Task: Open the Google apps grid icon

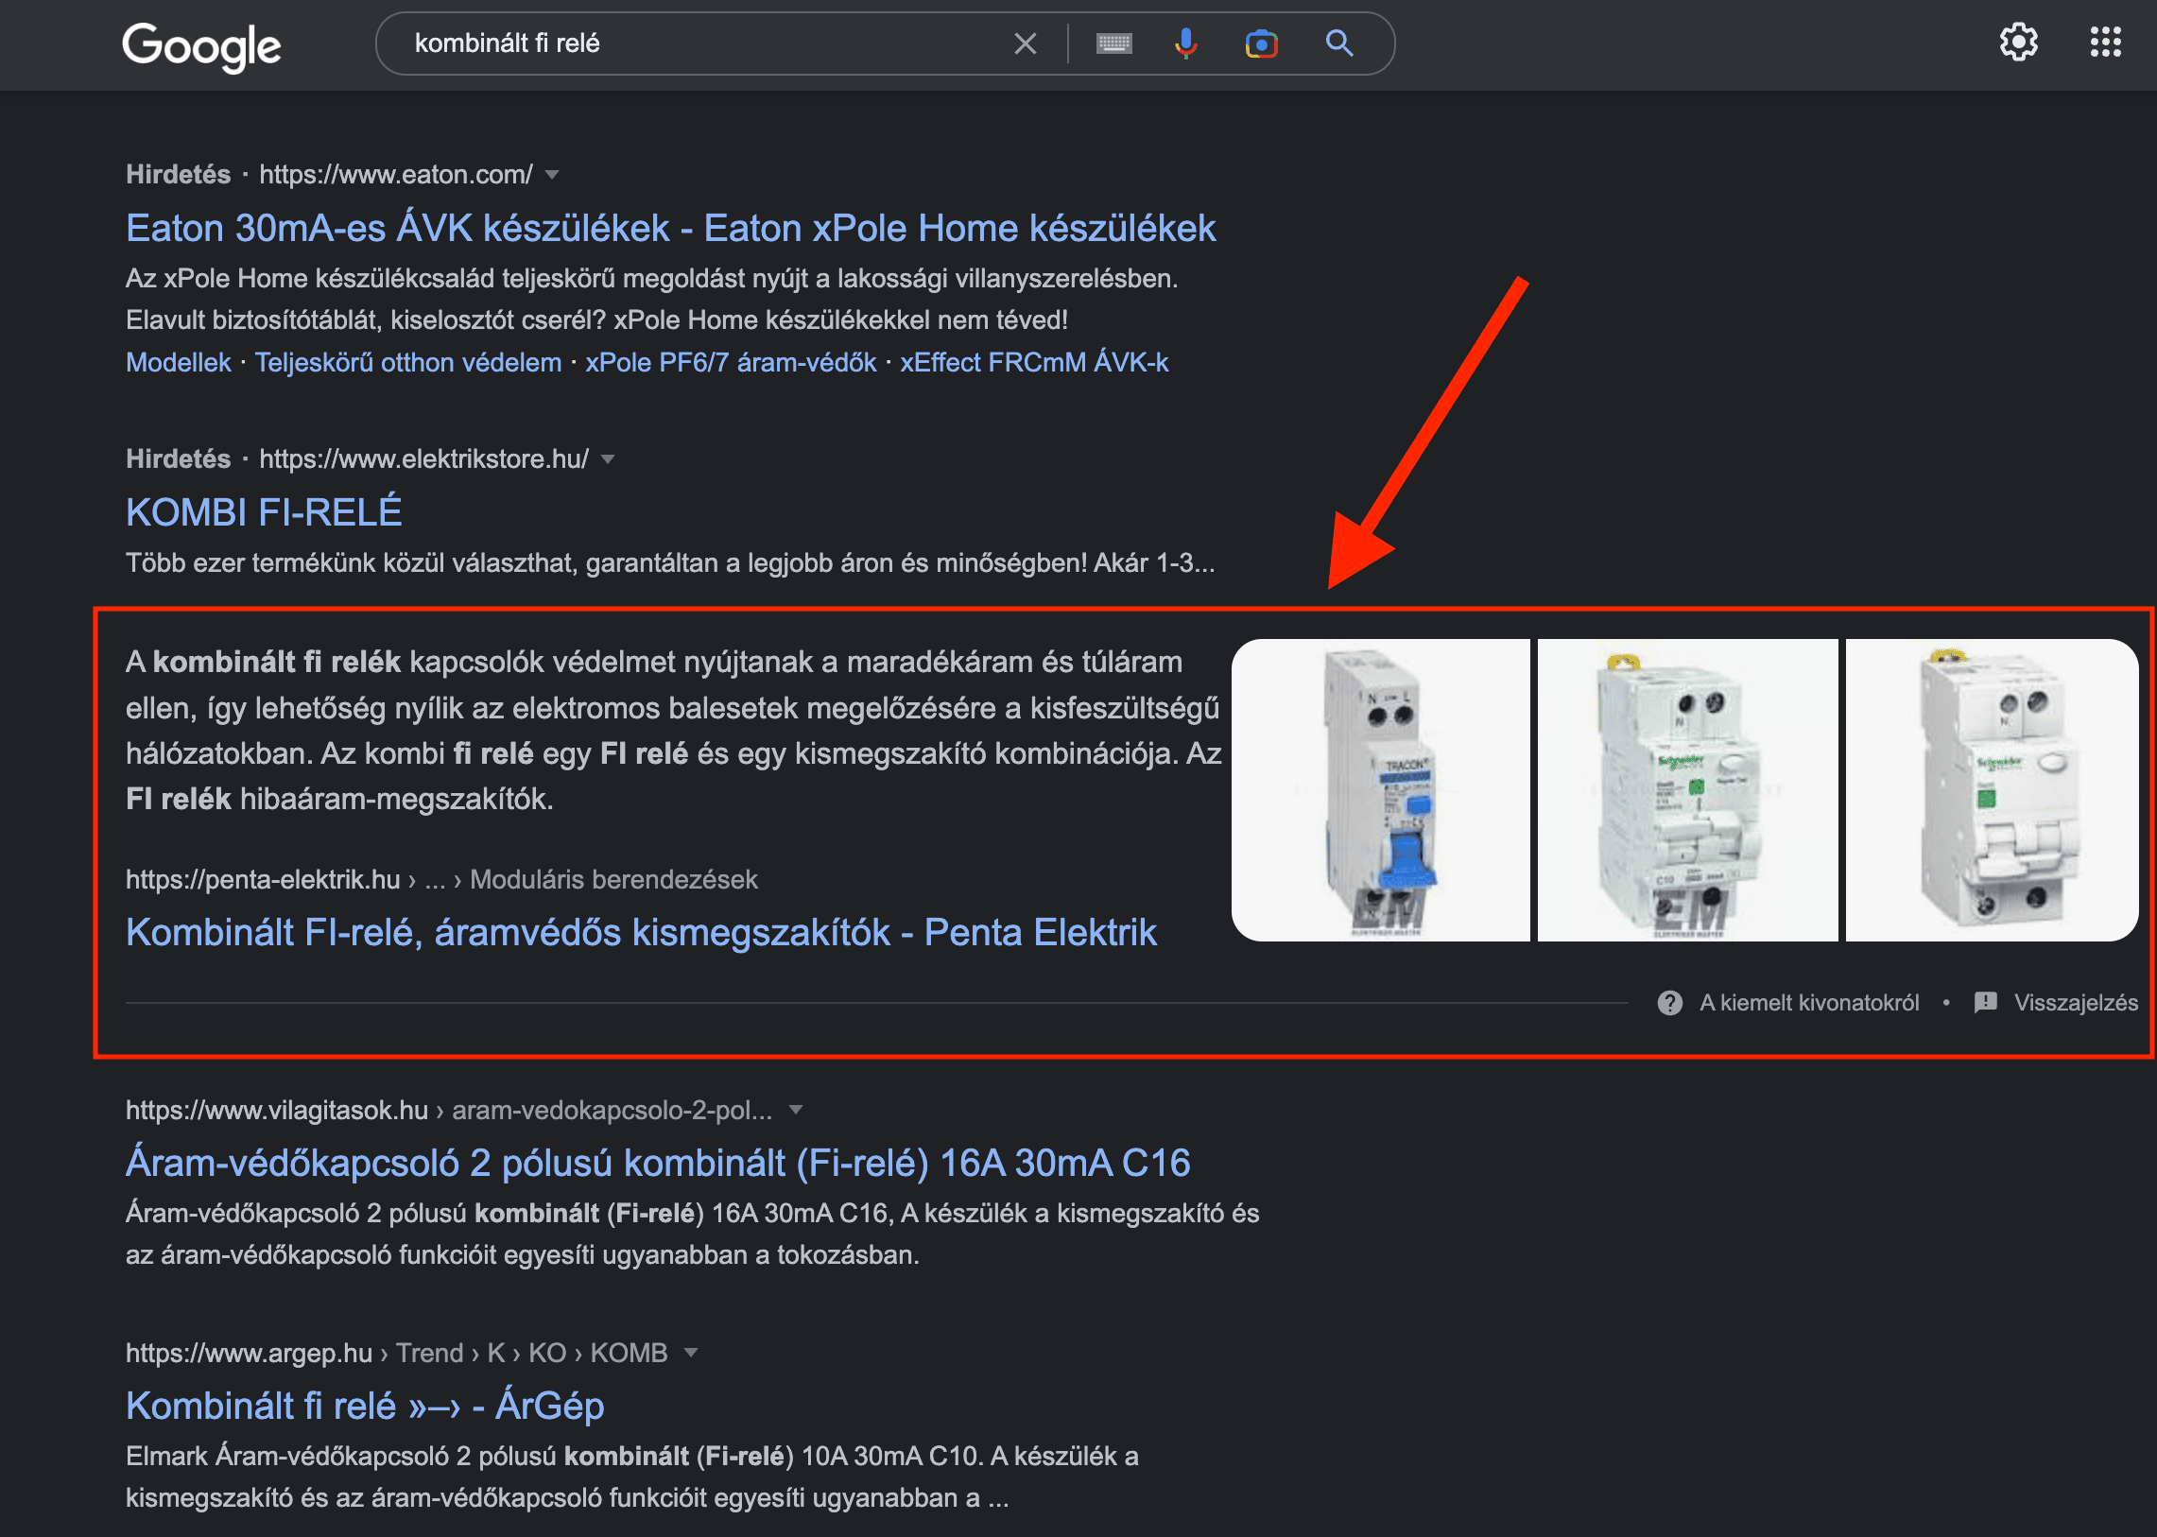Action: pyautogui.click(x=2106, y=42)
